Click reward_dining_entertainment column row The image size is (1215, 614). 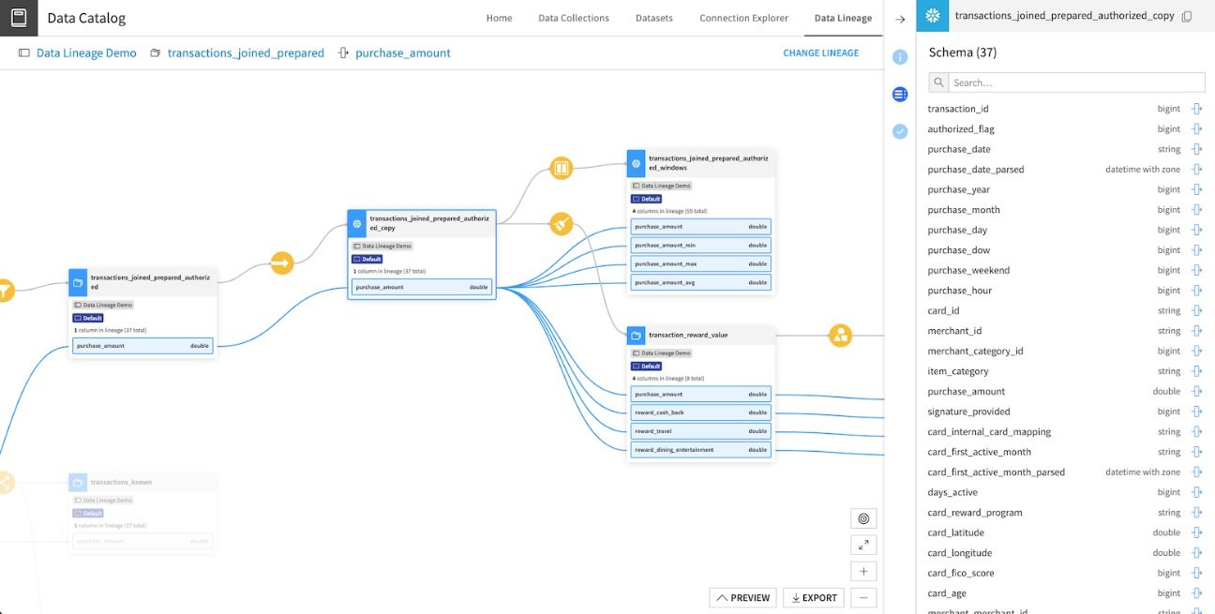(x=701, y=450)
